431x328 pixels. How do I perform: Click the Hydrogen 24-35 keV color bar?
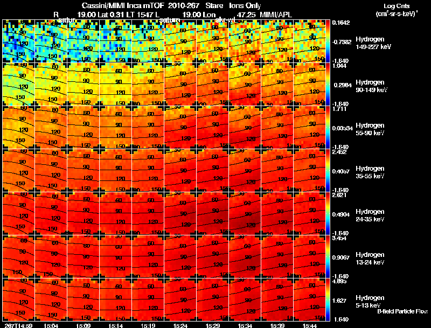328,214
